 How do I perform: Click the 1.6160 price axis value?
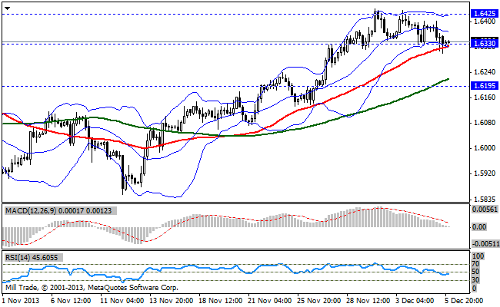click(x=485, y=97)
